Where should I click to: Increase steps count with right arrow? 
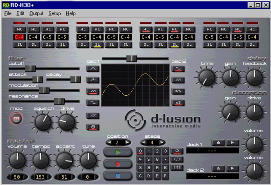pyautogui.click(x=162, y=142)
